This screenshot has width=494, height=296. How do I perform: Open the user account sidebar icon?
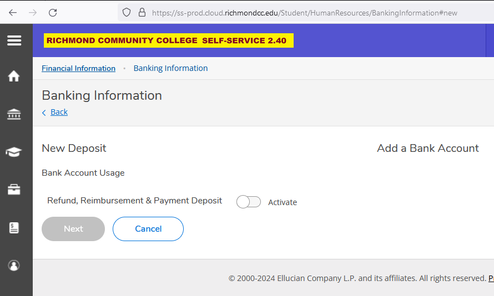[14, 266]
